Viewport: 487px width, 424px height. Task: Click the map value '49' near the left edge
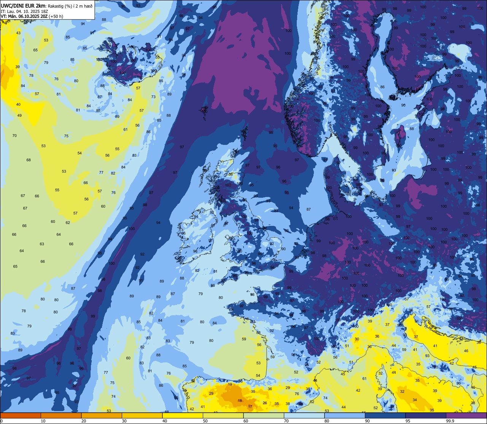pyautogui.click(x=19, y=116)
